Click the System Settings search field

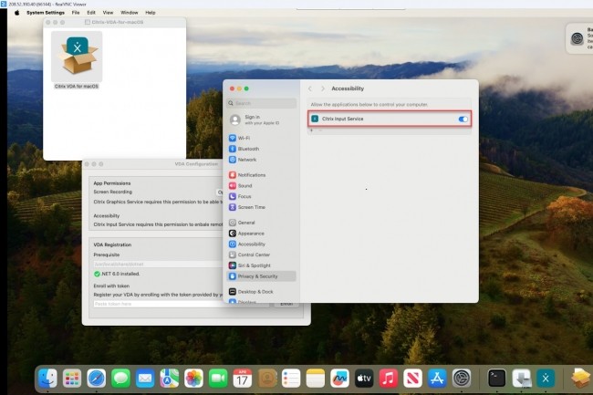pyautogui.click(x=262, y=103)
